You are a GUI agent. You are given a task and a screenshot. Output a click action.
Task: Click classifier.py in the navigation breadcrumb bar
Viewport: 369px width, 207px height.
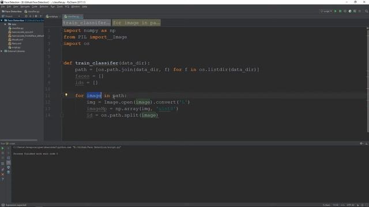point(32,11)
